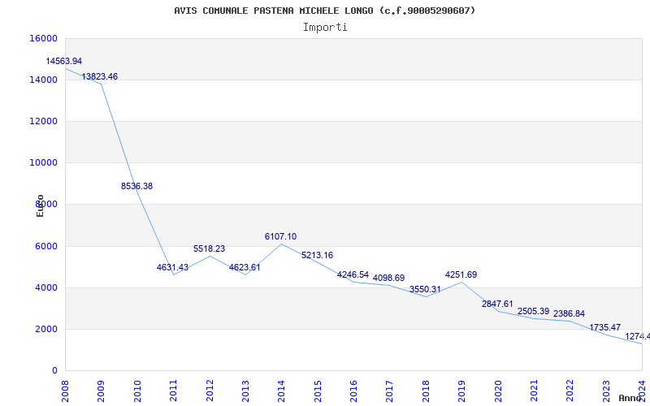Click the y-axis tick 14000
Viewport: 650px width, 406px height.
44,80
